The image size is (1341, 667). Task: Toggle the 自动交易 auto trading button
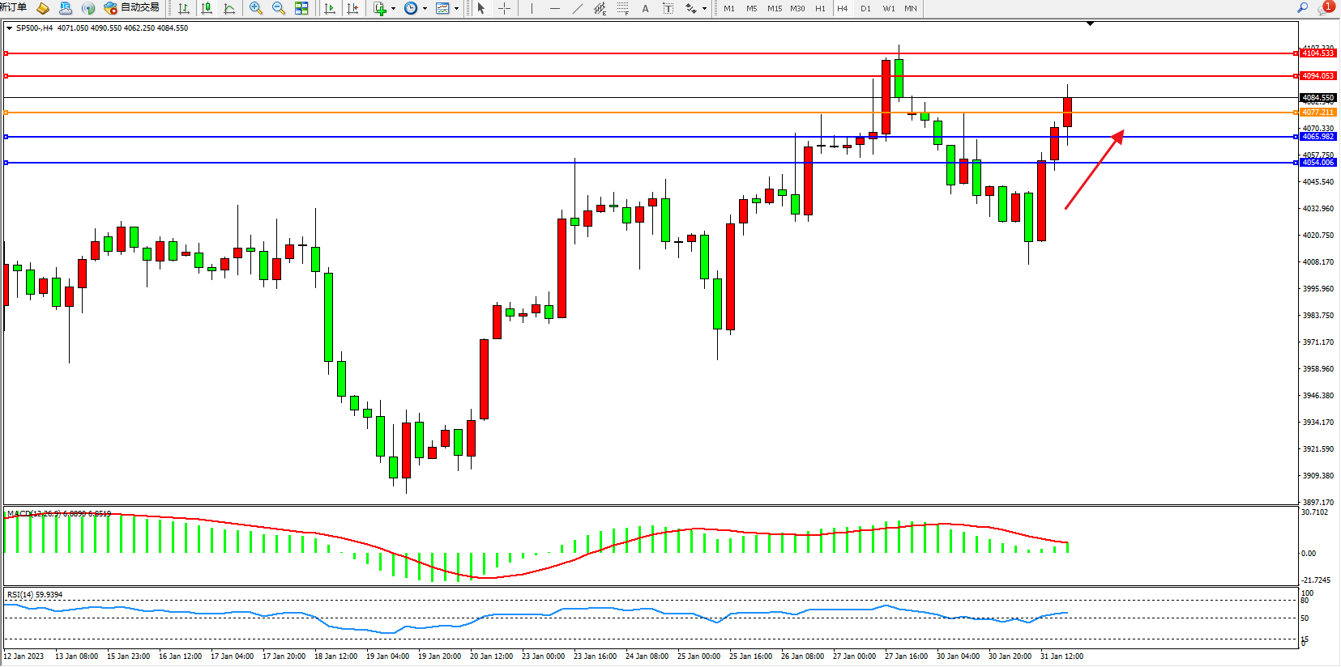point(132,8)
